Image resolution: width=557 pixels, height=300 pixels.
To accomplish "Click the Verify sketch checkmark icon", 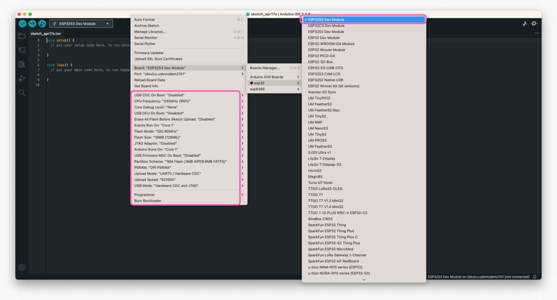I will point(22,23).
